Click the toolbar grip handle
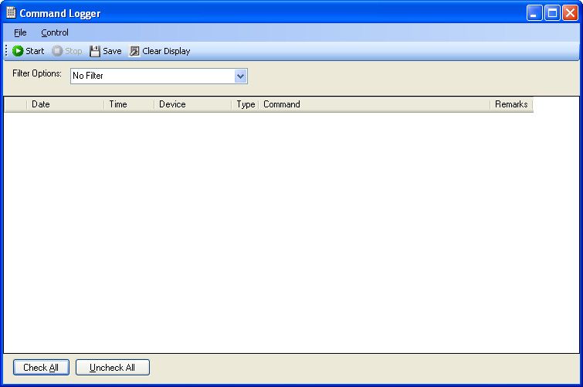The image size is (583, 387). 6,51
